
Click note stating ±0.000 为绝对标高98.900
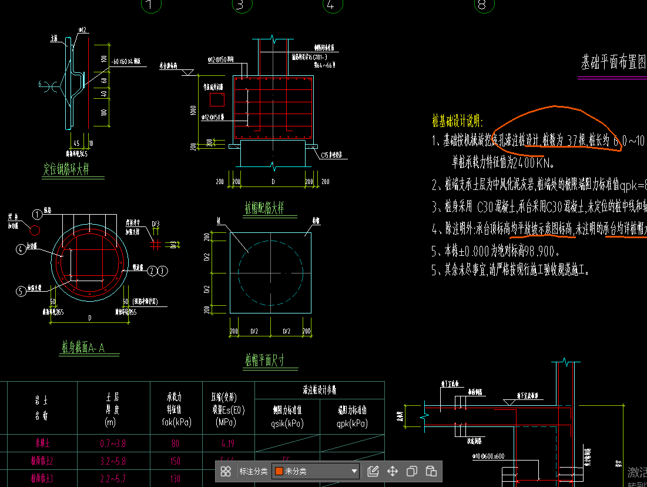pyautogui.click(x=495, y=251)
